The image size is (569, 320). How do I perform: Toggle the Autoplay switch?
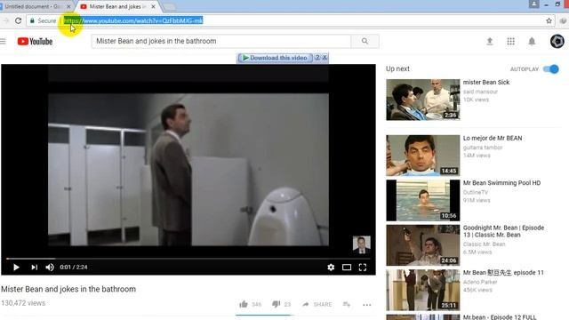[x=551, y=69]
